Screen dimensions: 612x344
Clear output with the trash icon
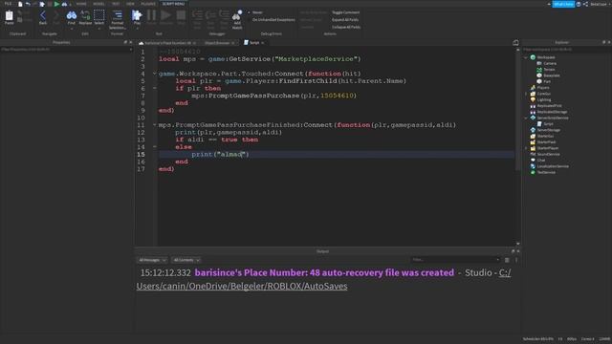click(507, 260)
